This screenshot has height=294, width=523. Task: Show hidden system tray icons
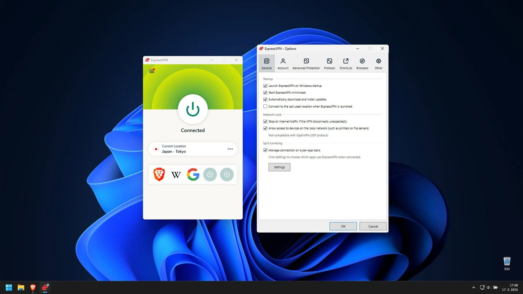click(473, 287)
